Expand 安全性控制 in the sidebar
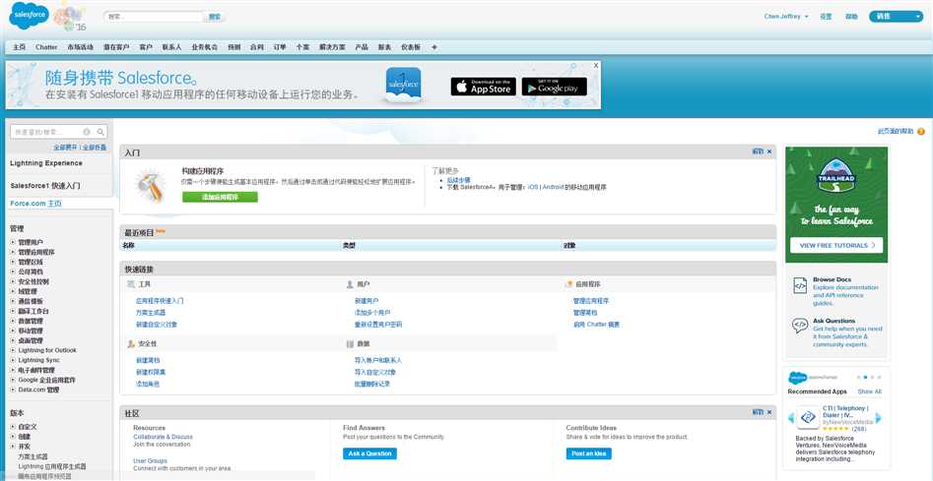The width and height of the screenshot is (933, 481). [13, 281]
